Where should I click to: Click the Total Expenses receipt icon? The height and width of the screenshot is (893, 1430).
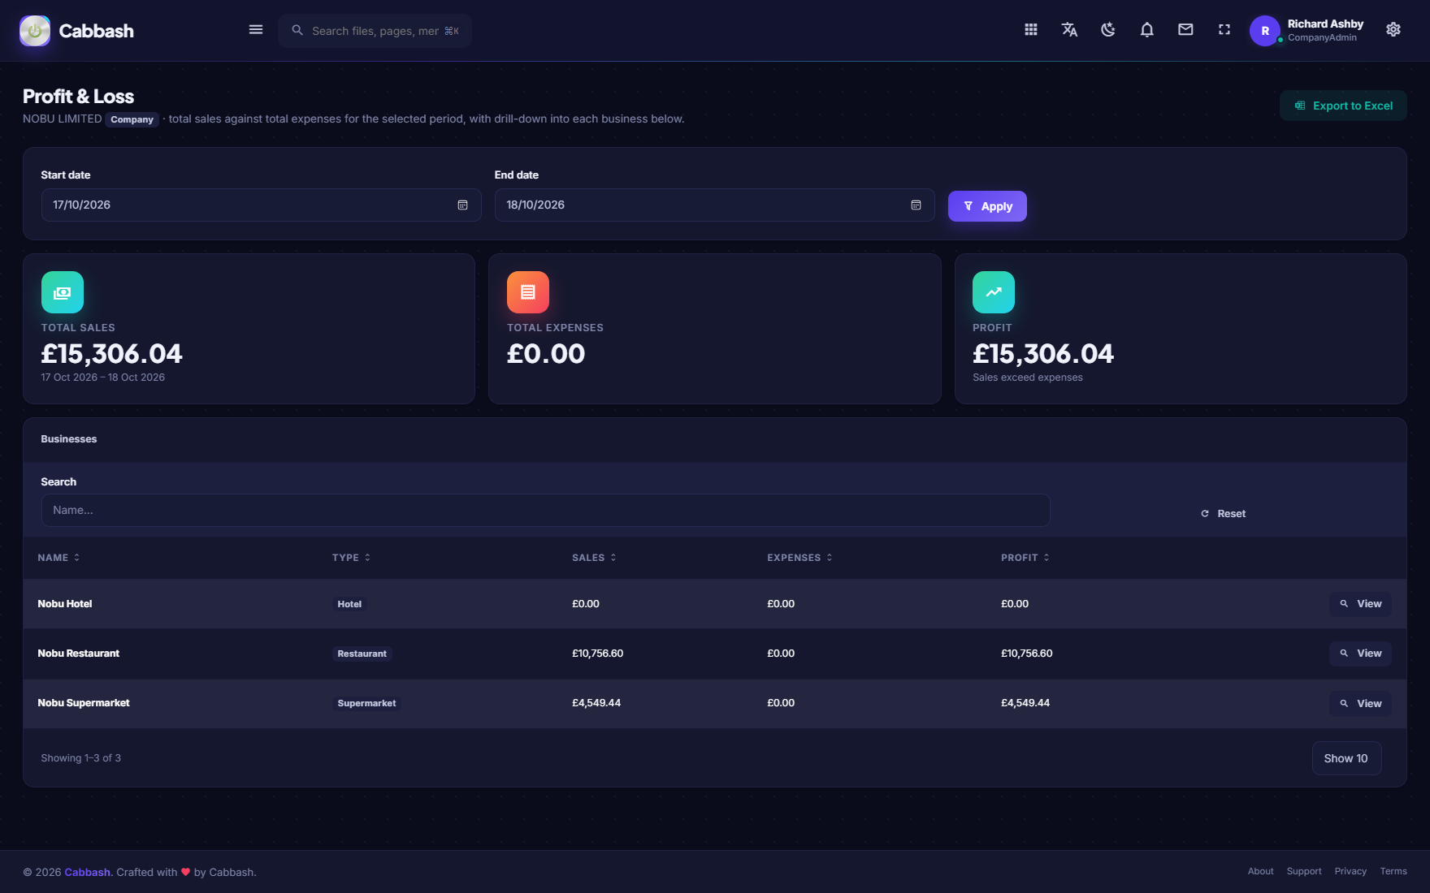pyautogui.click(x=528, y=292)
